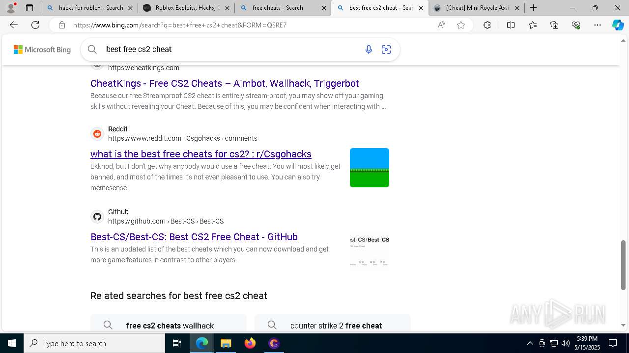The width and height of the screenshot is (629, 353).
Task: Show hidden system tray icons chevron
Action: [x=530, y=343]
